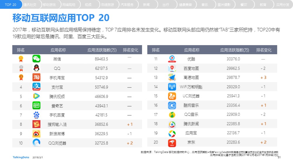Click the QQ浏览器 blue cloud icon
This screenshot has width=293, height=165.
[36, 143]
